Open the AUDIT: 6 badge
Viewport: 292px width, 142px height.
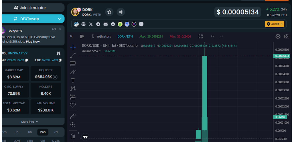click(x=275, y=24)
